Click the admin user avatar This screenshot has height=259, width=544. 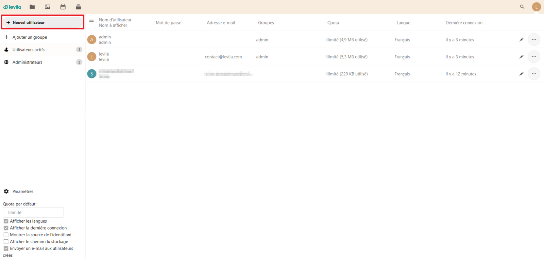coord(92,40)
